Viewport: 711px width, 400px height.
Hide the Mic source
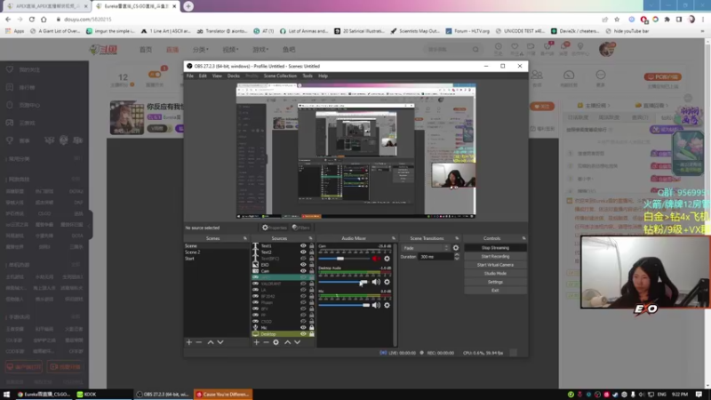coord(303,327)
